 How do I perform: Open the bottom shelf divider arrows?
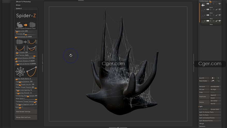tap(118, 127)
